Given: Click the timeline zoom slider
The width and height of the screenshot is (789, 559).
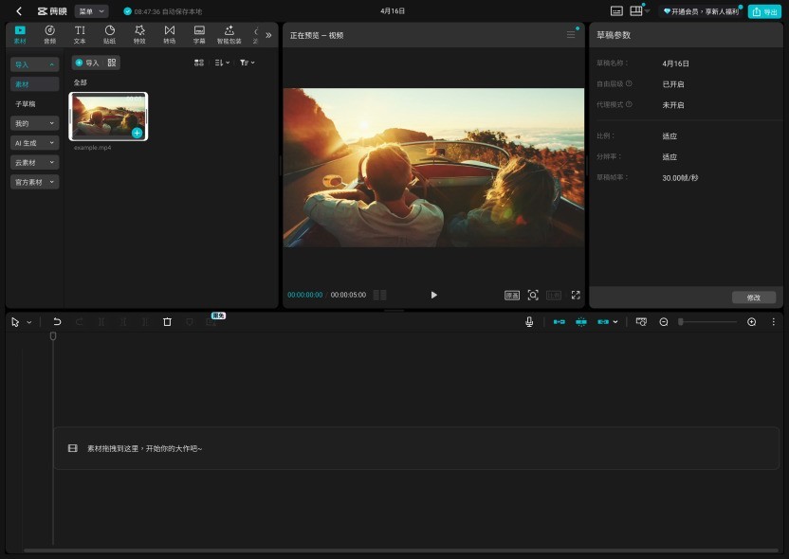Looking at the screenshot, I should coord(708,322).
